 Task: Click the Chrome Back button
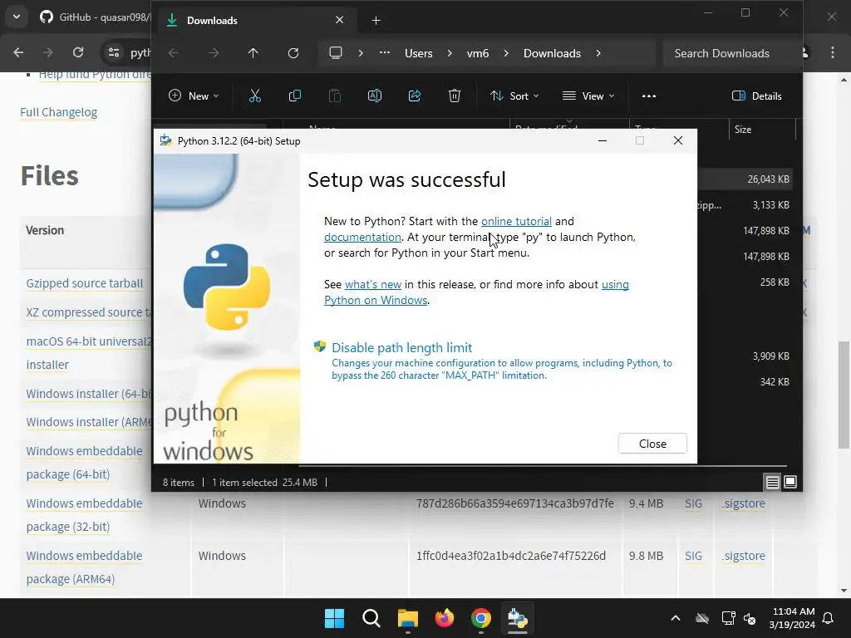coord(18,52)
